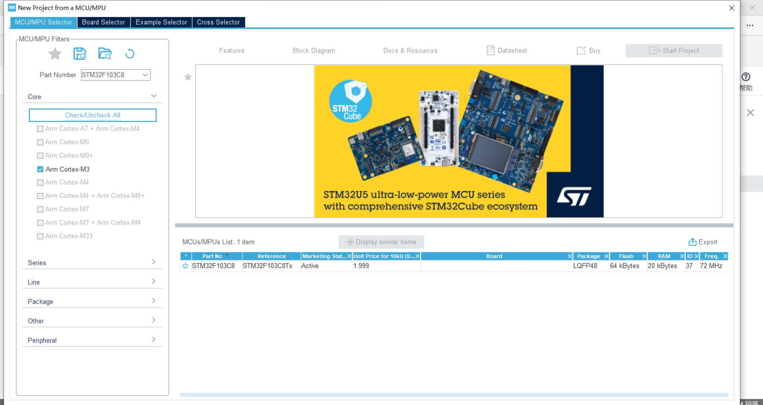The width and height of the screenshot is (763, 405).
Task: Switch to Board Selector tab
Action: point(103,22)
